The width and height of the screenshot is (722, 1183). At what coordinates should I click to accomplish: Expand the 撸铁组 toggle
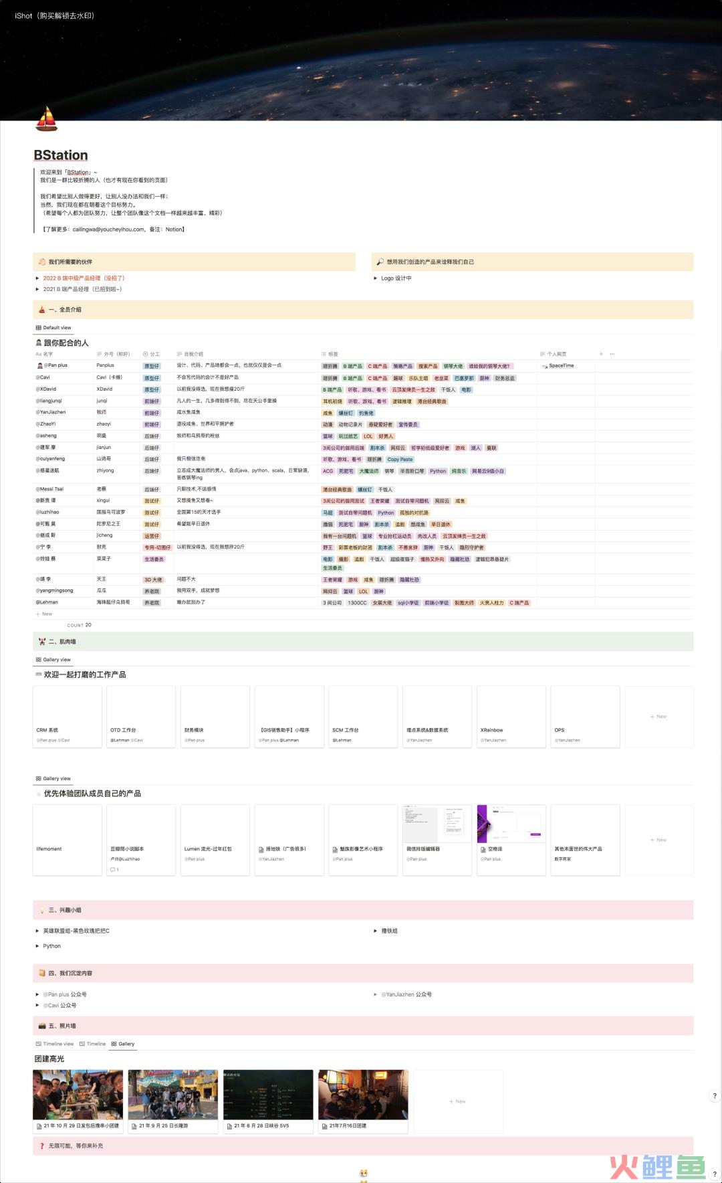376,931
